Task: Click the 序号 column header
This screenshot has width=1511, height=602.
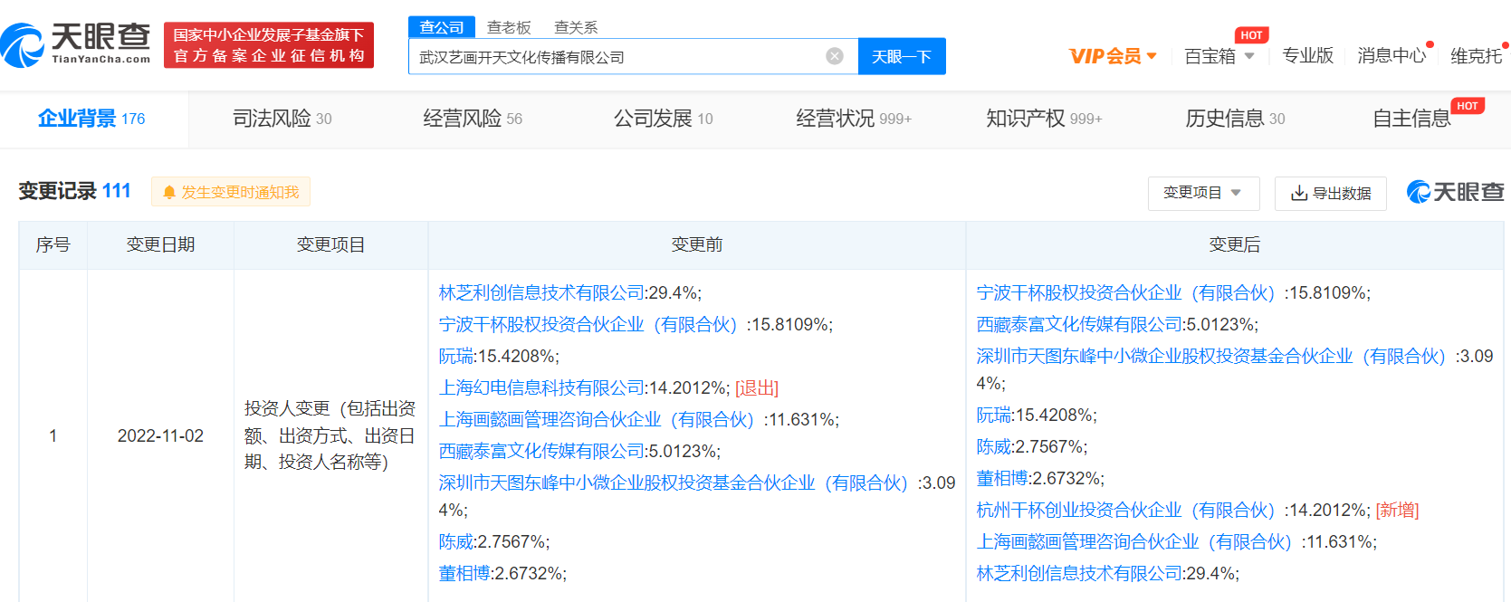Action: (x=53, y=244)
